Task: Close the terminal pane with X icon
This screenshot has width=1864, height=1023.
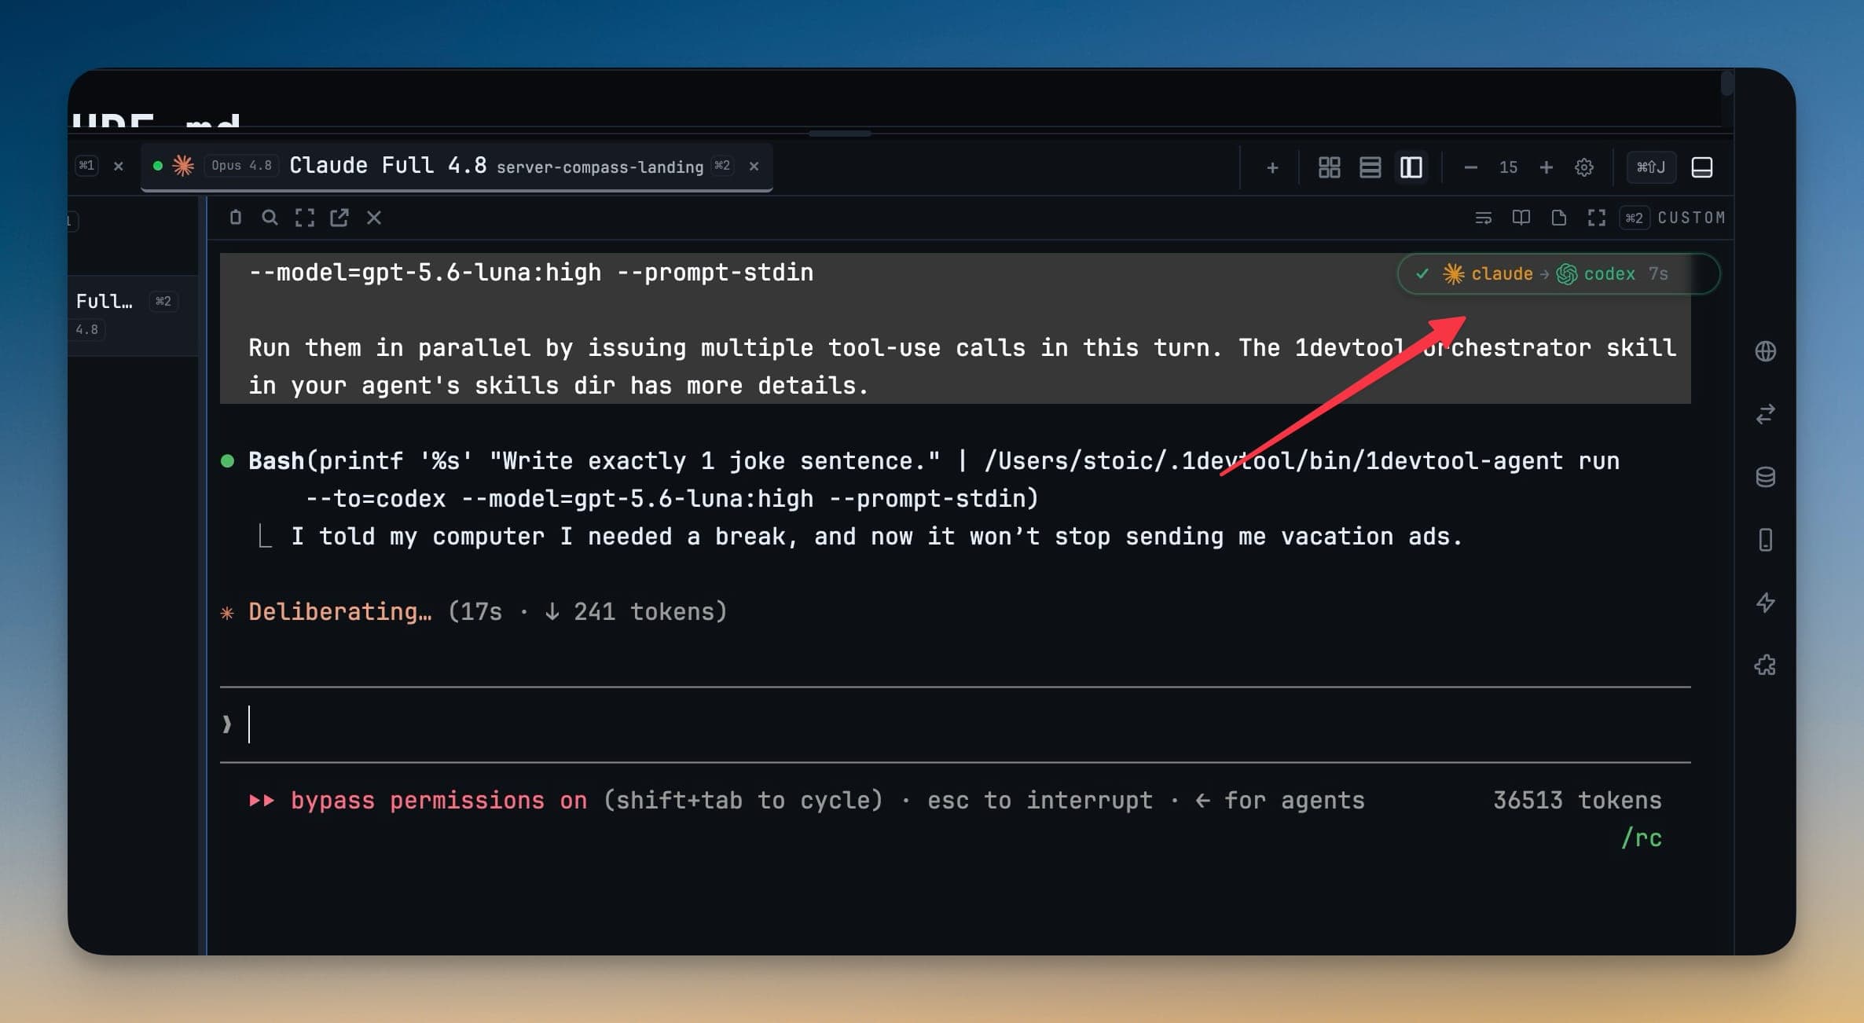Action: (x=374, y=218)
